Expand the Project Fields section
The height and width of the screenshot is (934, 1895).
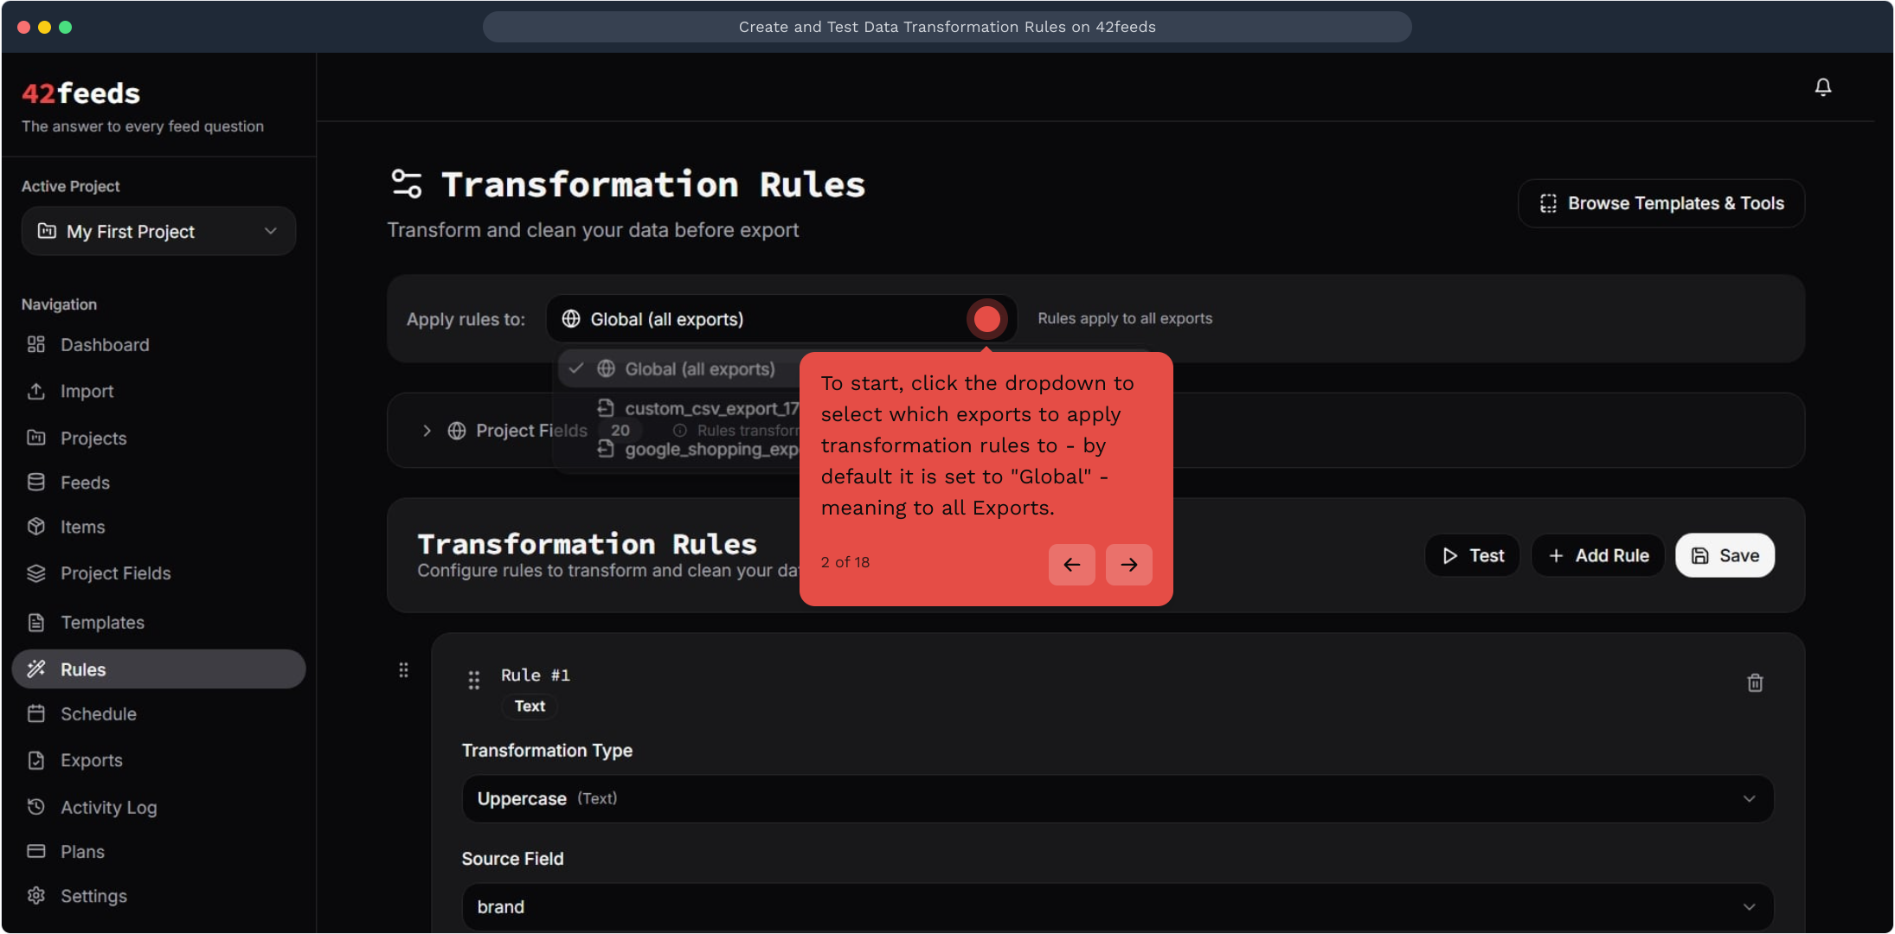pos(427,431)
